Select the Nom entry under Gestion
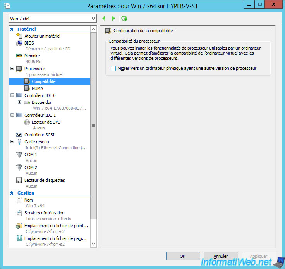The image size is (285, 269). click(29, 200)
